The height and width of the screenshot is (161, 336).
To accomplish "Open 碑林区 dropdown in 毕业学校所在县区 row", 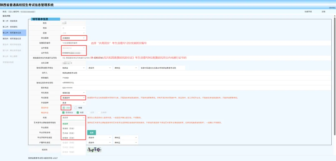I will [x=126, y=137].
